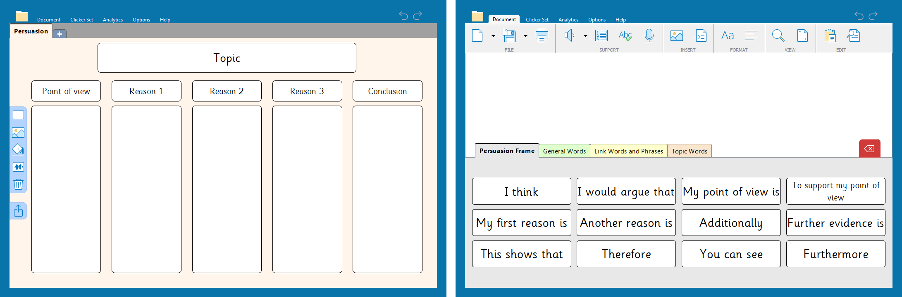Image resolution: width=902 pixels, height=297 pixels.
Task: Click the print icon in the FILE group
Action: 542,36
